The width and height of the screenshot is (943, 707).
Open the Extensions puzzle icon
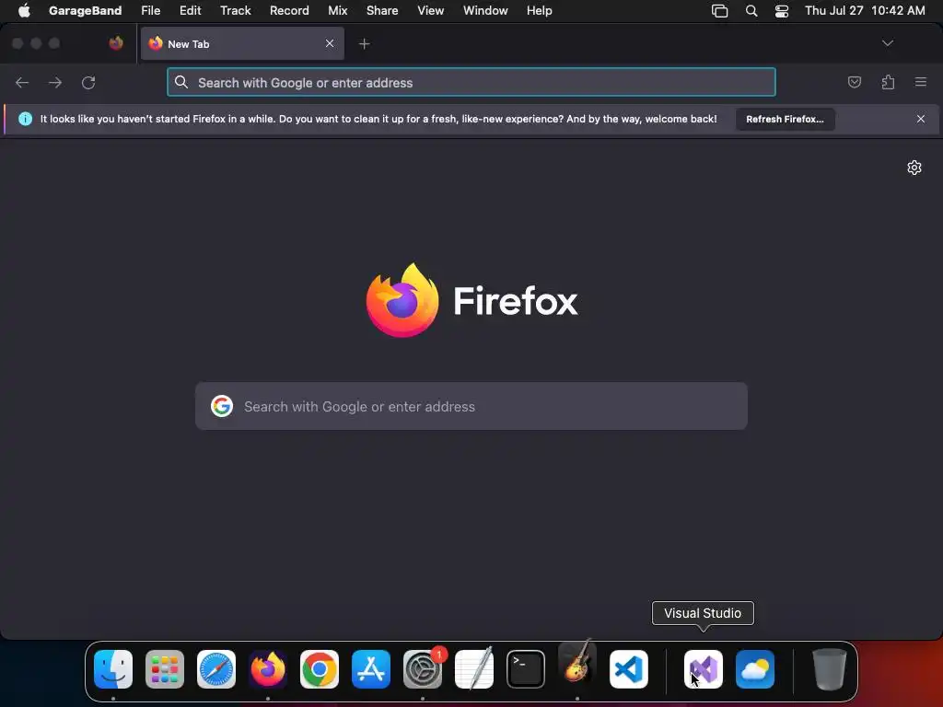888,82
